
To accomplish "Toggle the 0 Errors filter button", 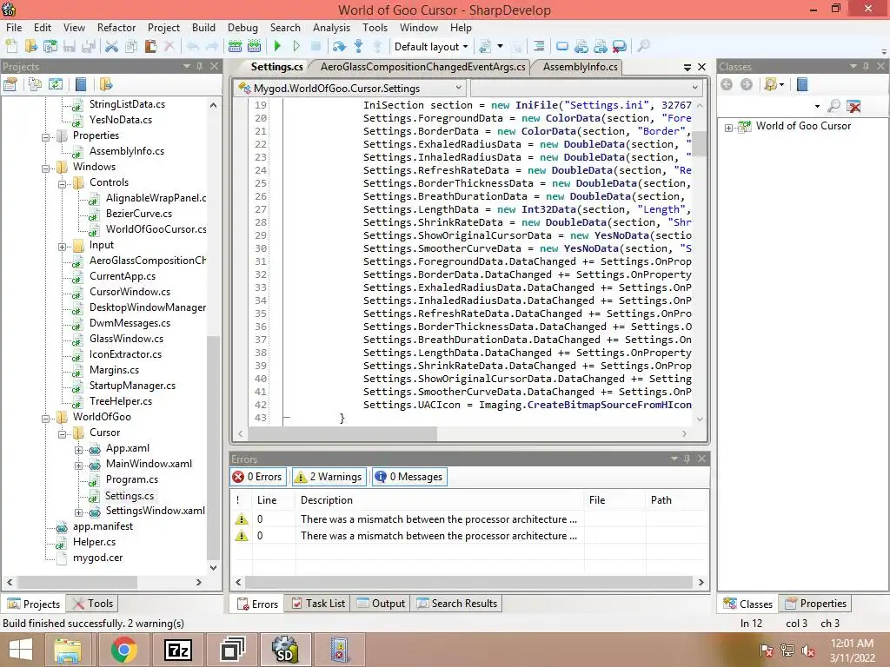I will (257, 477).
